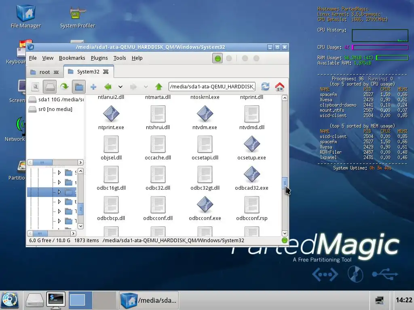Select ntvdmd.dll file icon
Image resolution: width=414 pixels, height=310 pixels.
coord(251,113)
